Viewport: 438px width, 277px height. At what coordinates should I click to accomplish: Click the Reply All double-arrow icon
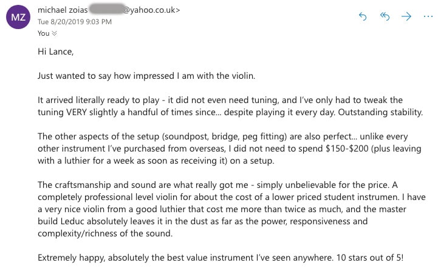click(385, 16)
